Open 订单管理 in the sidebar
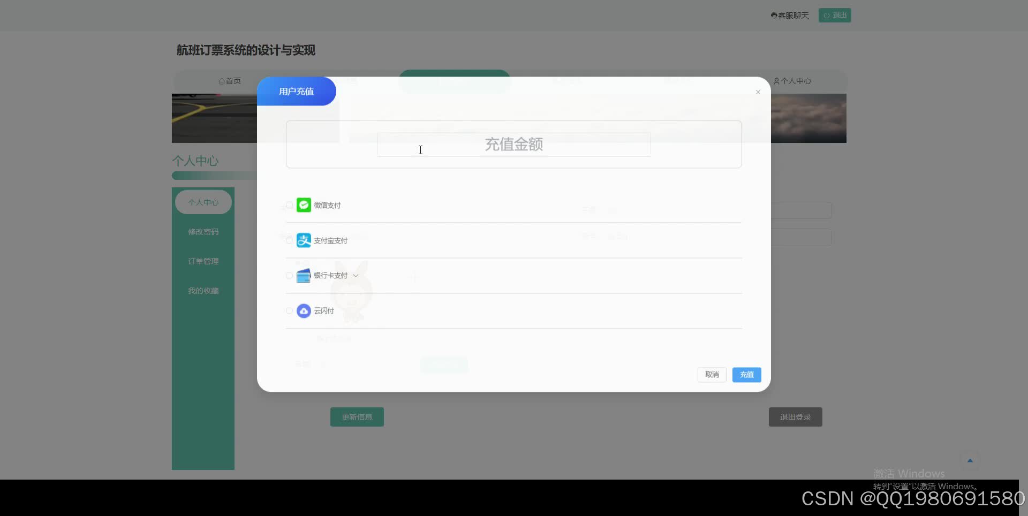 click(203, 261)
